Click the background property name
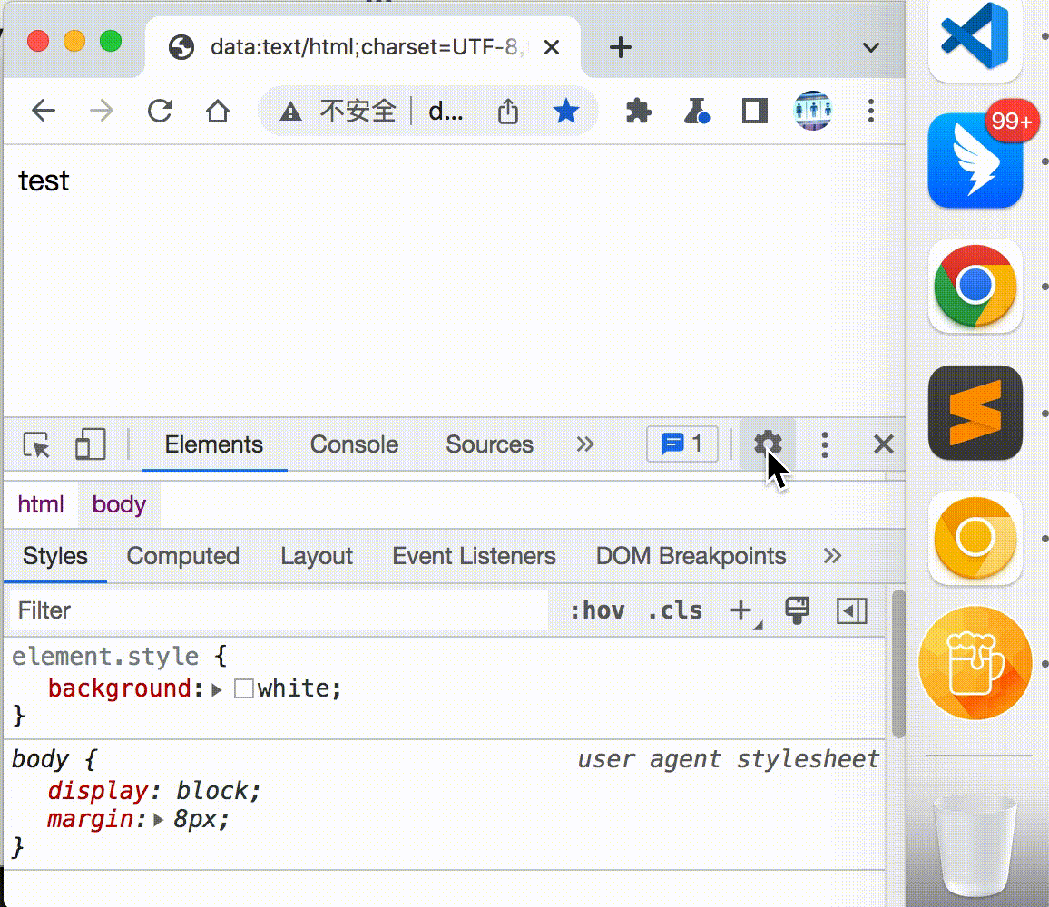The width and height of the screenshot is (1049, 907). [x=120, y=688]
